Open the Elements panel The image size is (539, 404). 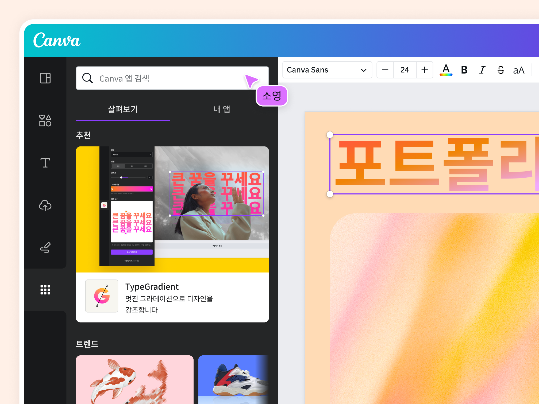click(45, 121)
